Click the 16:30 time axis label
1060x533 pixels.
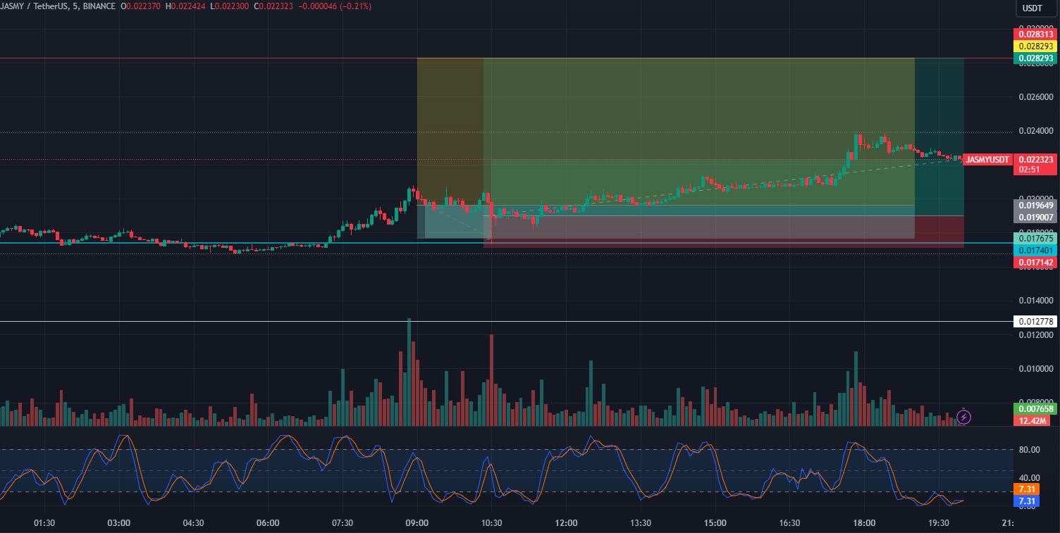tap(790, 523)
